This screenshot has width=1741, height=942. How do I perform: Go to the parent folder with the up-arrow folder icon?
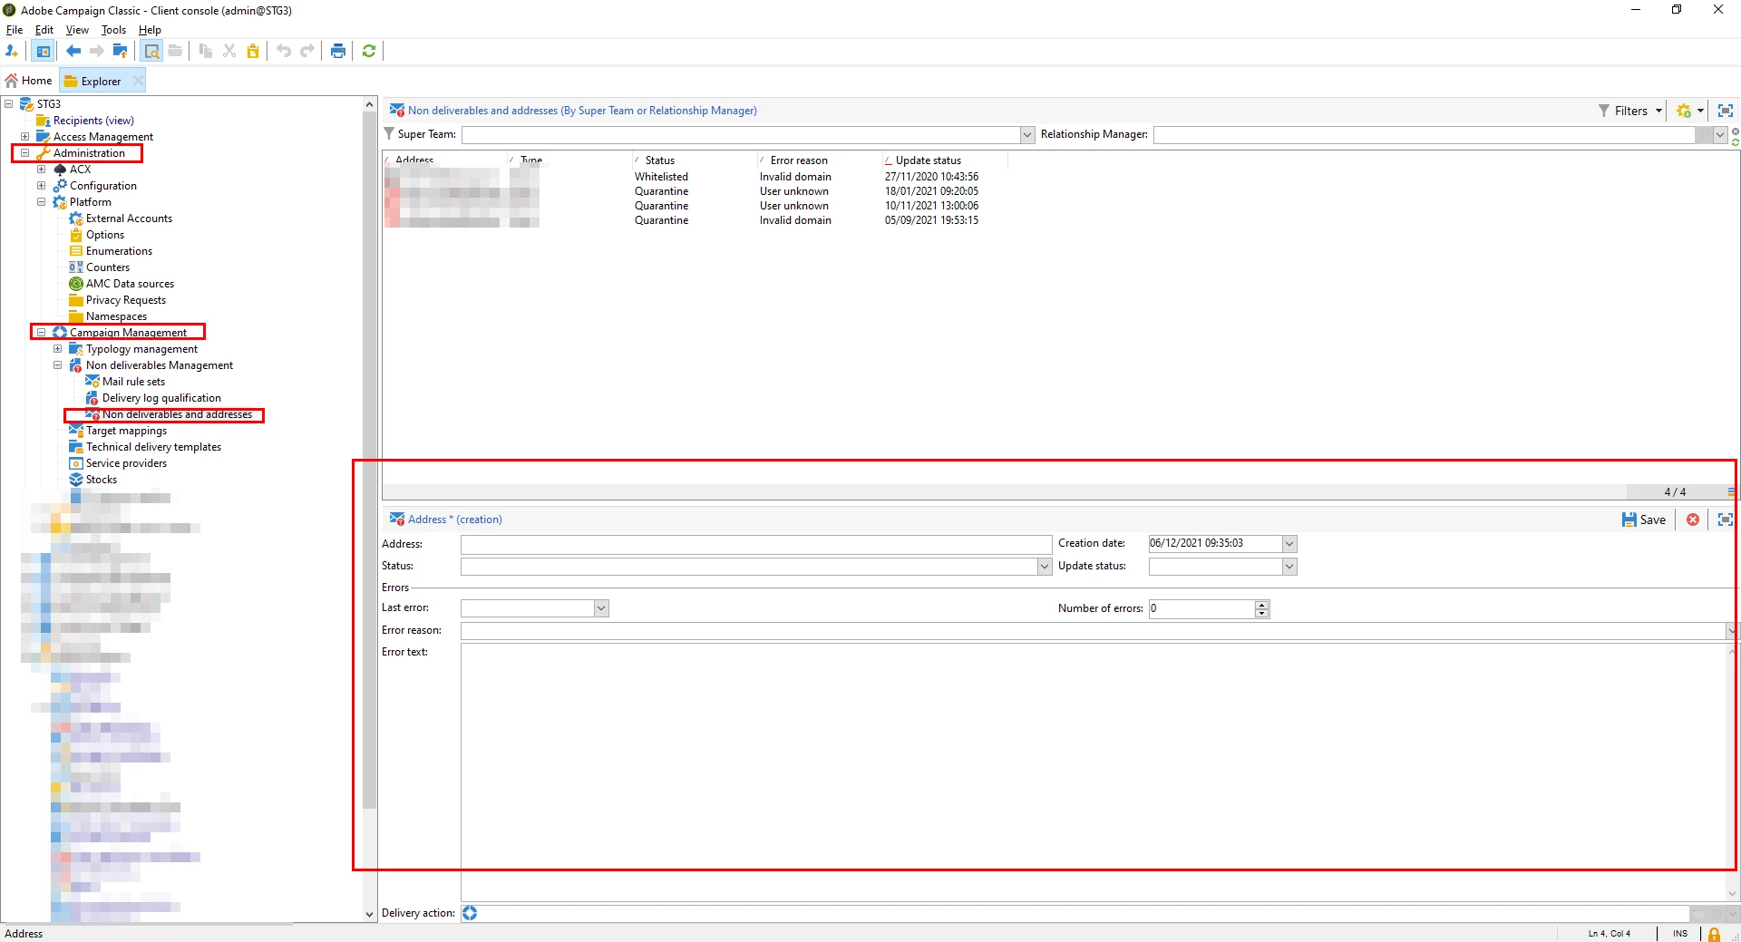point(120,51)
